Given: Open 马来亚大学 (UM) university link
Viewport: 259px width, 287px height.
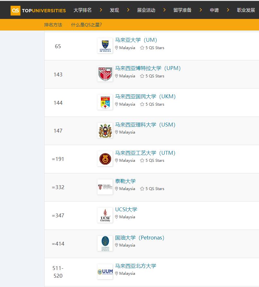Looking at the screenshot, I should [136, 40].
